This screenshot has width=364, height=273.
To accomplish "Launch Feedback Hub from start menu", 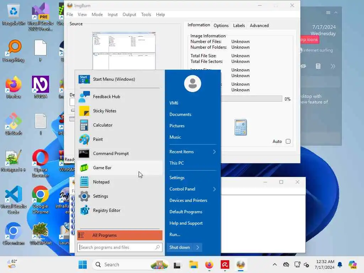I will coord(119,97).
